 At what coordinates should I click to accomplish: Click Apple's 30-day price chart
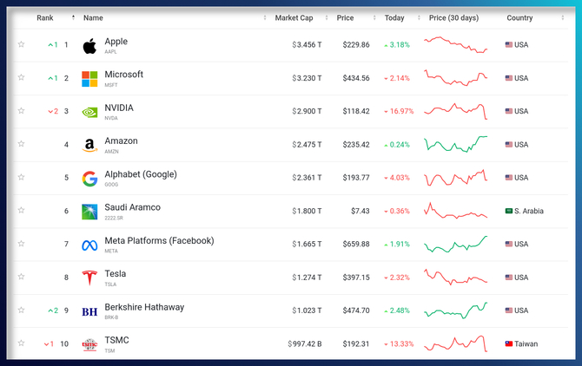455,45
